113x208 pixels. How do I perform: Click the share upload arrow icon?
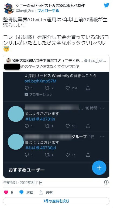point(41,192)
